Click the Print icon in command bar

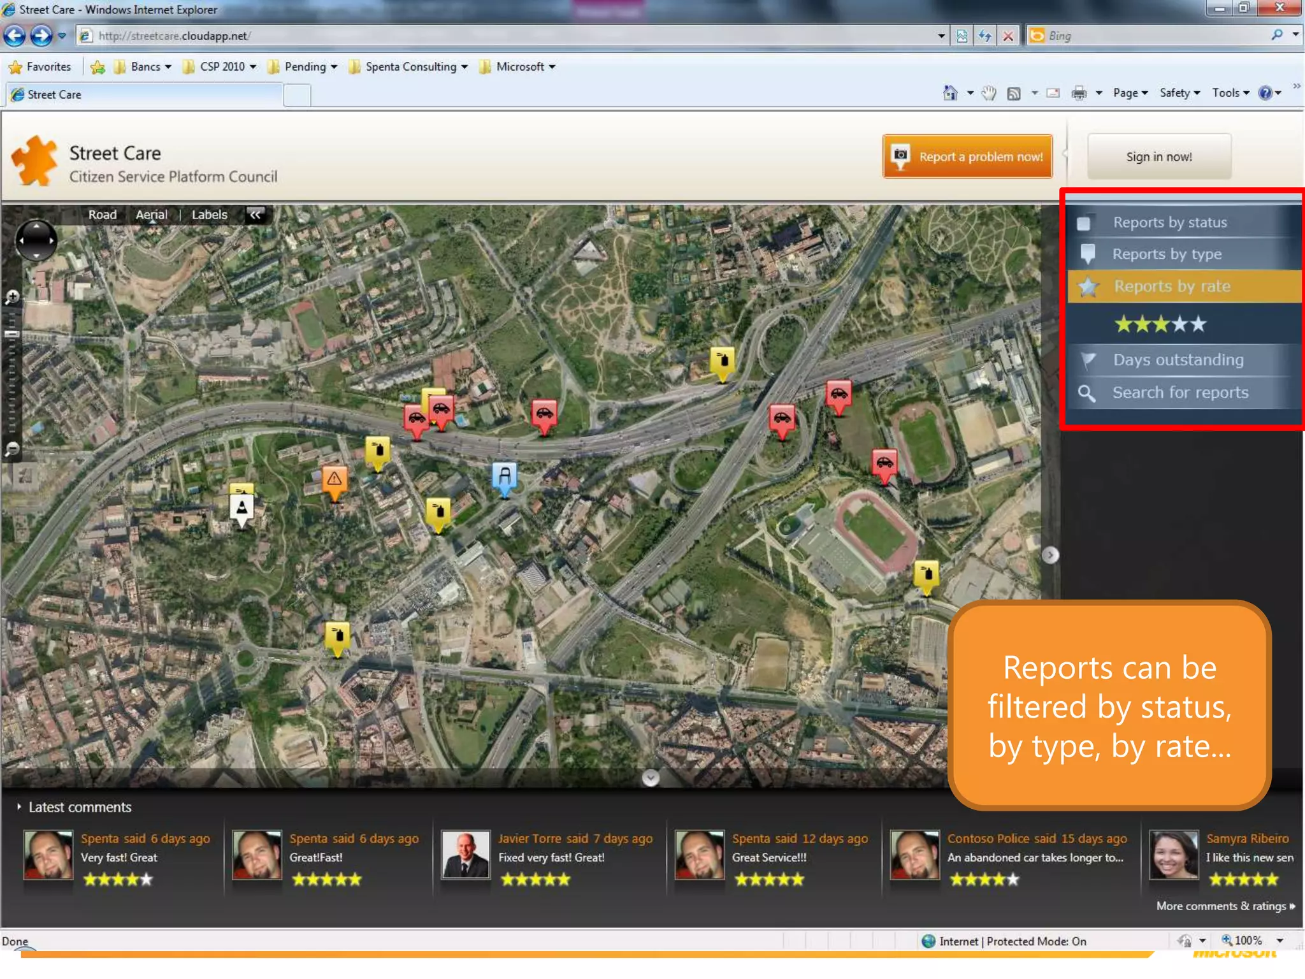point(1079,93)
